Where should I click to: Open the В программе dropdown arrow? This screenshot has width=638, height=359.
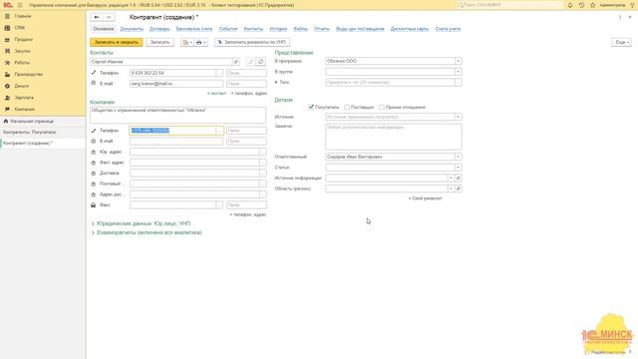click(x=459, y=61)
